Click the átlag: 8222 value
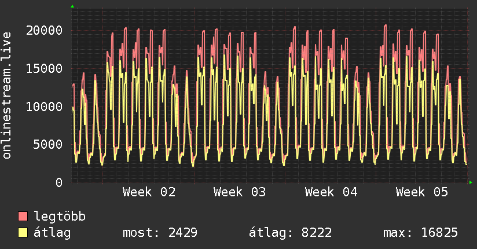The width and height of the screenshot is (477, 249). [291, 233]
